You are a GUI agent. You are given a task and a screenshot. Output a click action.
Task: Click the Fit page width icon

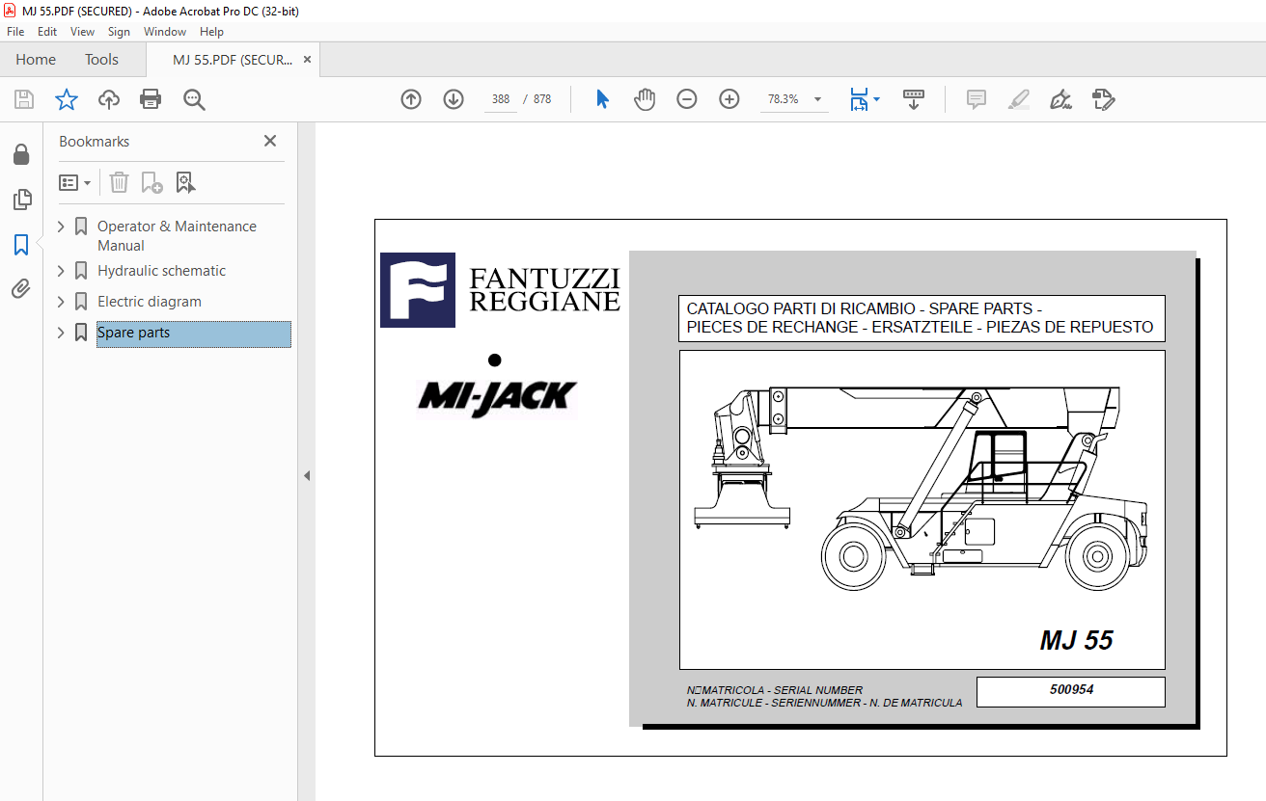click(859, 99)
